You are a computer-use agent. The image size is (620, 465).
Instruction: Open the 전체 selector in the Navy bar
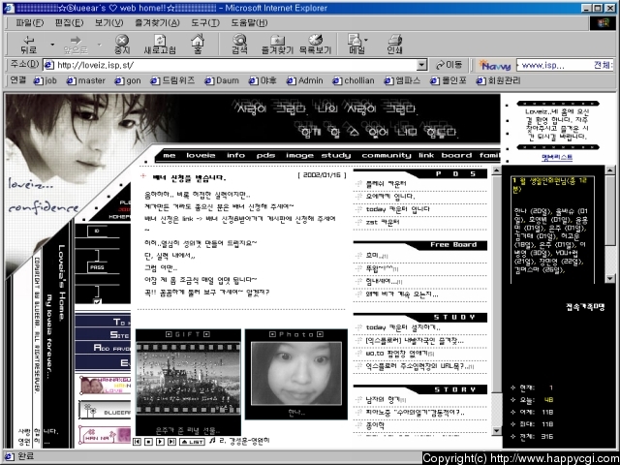603,65
